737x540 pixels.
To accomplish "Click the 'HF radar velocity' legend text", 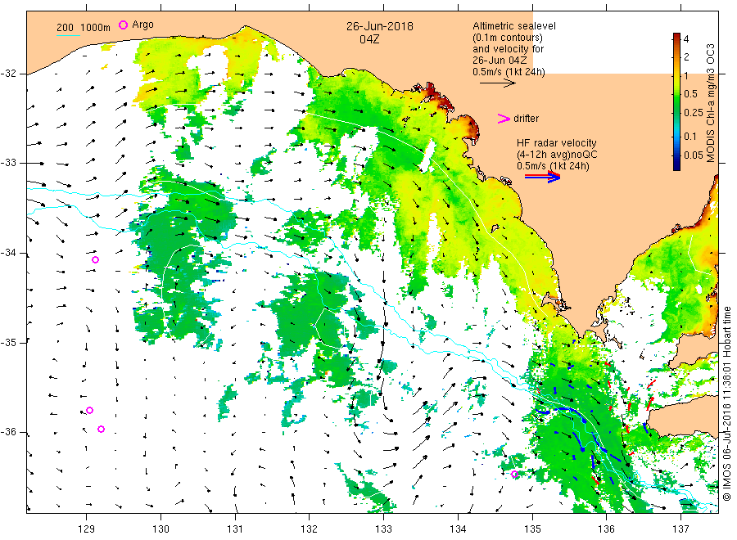I will click(557, 142).
